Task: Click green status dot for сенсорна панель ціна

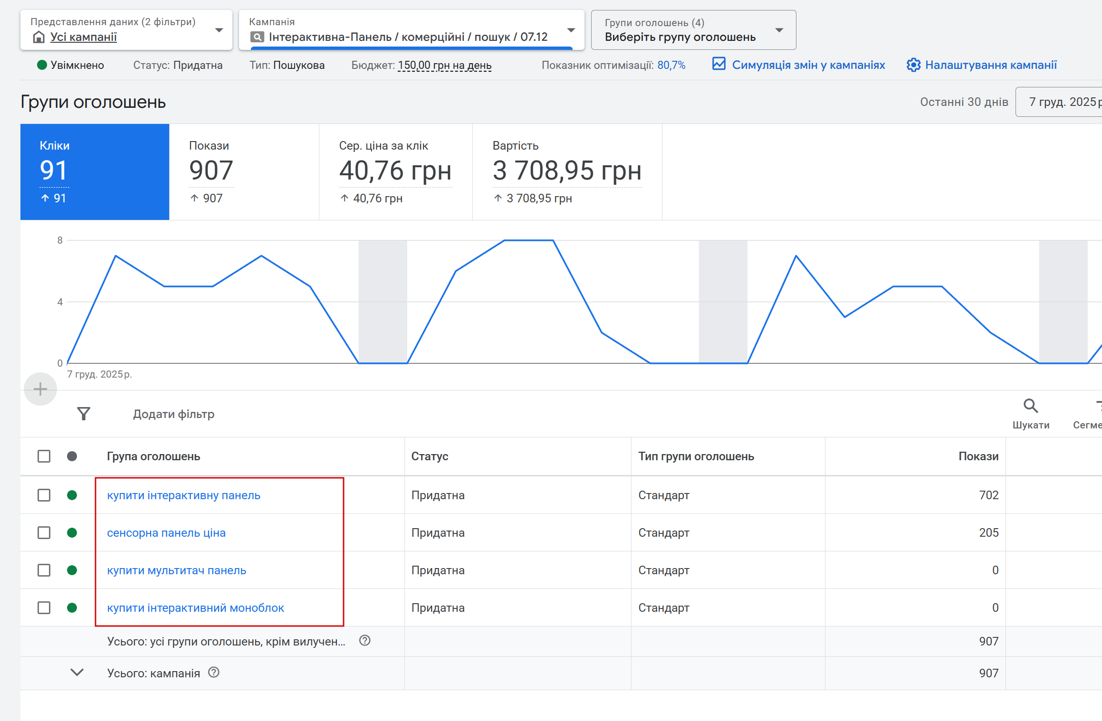Action: [x=72, y=533]
